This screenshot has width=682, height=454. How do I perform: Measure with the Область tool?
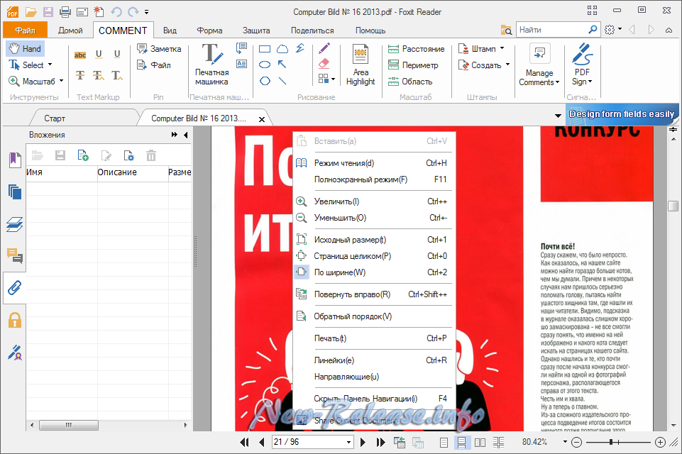(409, 82)
